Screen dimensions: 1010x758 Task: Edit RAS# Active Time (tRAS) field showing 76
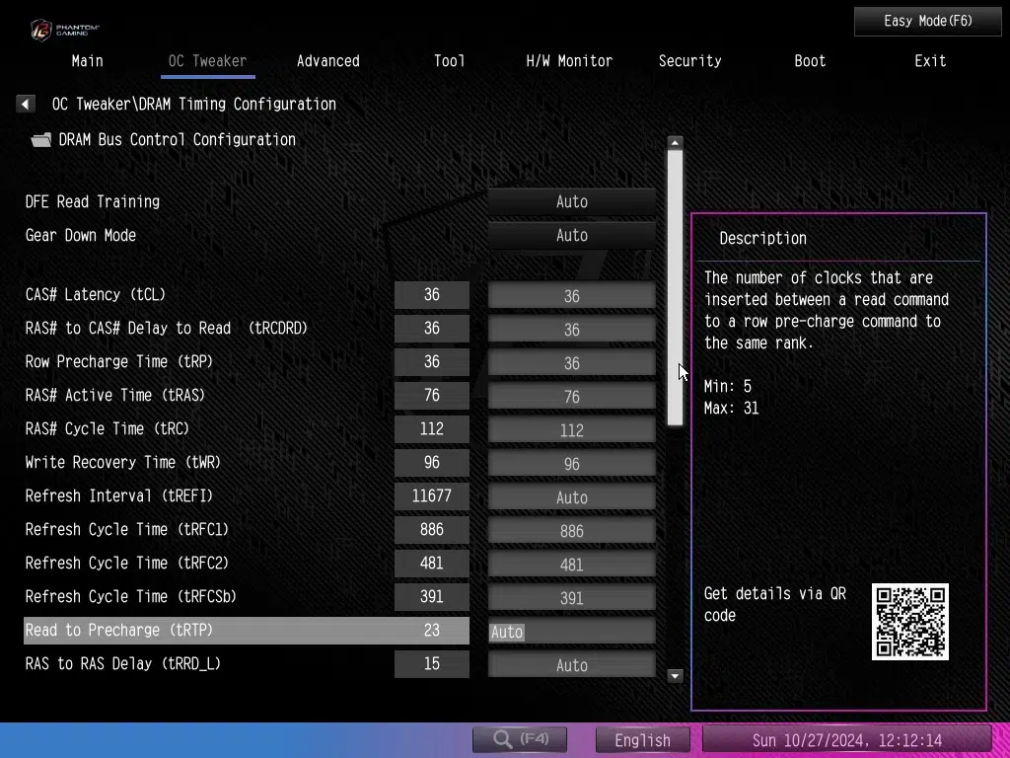click(x=571, y=397)
